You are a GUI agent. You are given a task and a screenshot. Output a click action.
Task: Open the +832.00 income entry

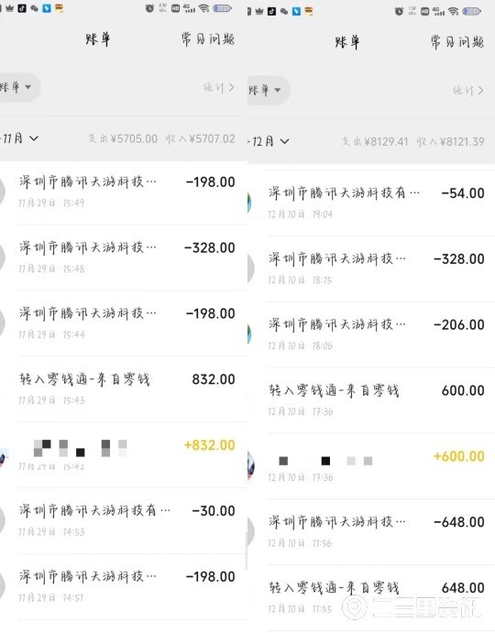[x=124, y=455]
